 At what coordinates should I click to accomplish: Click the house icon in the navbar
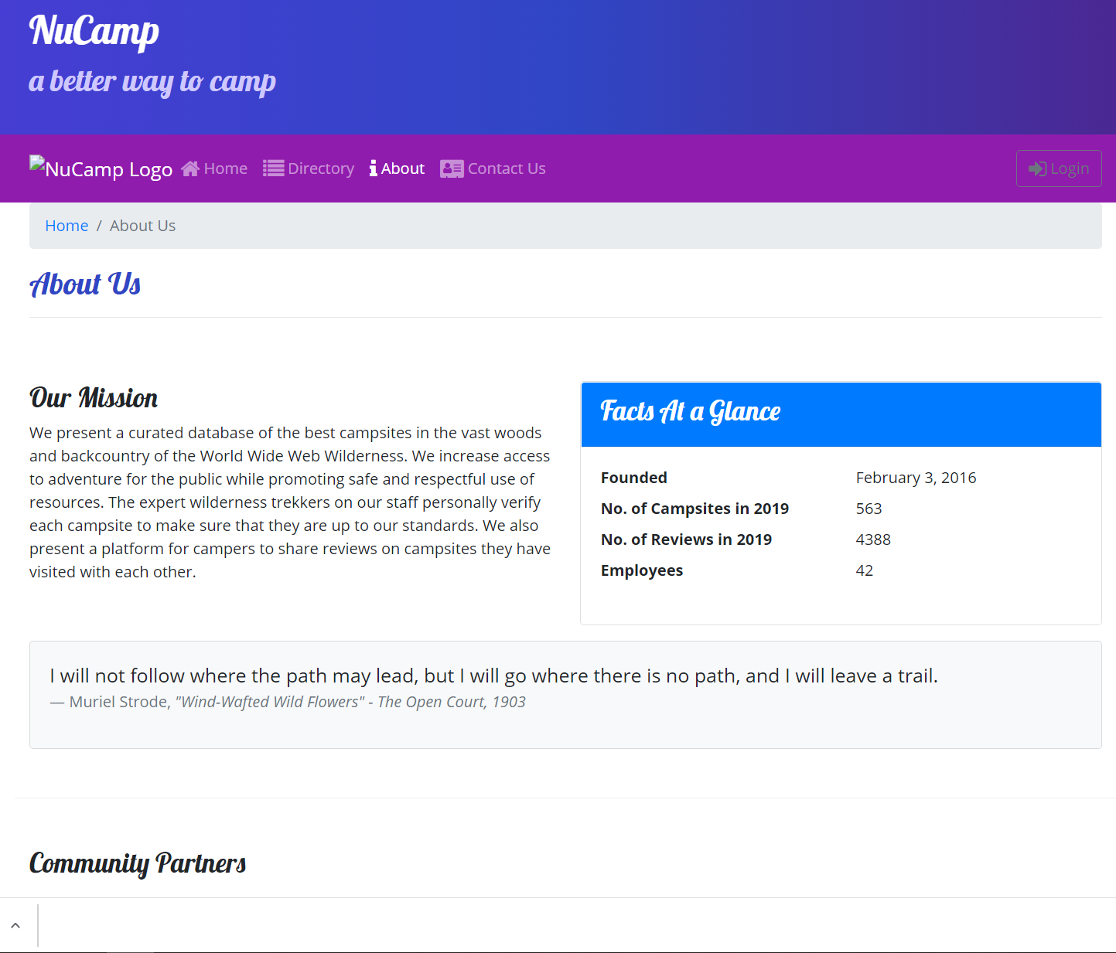tap(190, 168)
